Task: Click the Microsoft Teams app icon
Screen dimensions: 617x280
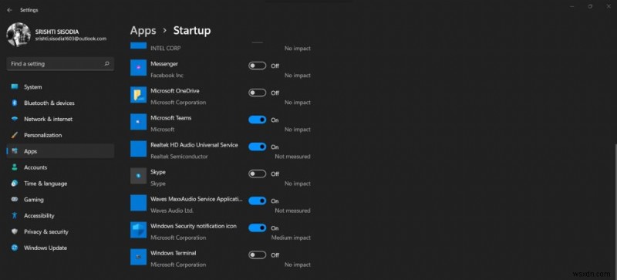Action: click(x=139, y=122)
